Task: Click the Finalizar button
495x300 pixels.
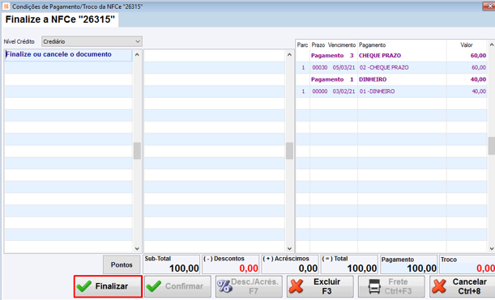Action: [108, 286]
